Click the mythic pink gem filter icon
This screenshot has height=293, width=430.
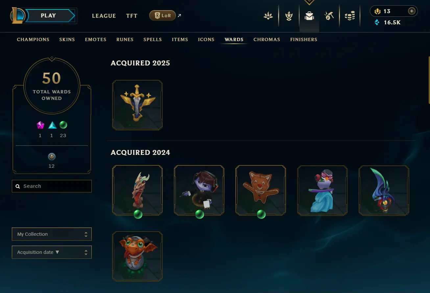point(40,125)
